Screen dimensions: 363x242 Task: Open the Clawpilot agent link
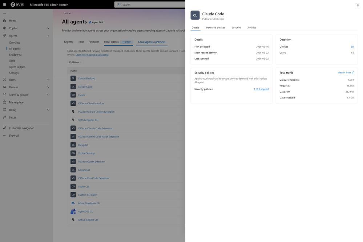coord(83,145)
